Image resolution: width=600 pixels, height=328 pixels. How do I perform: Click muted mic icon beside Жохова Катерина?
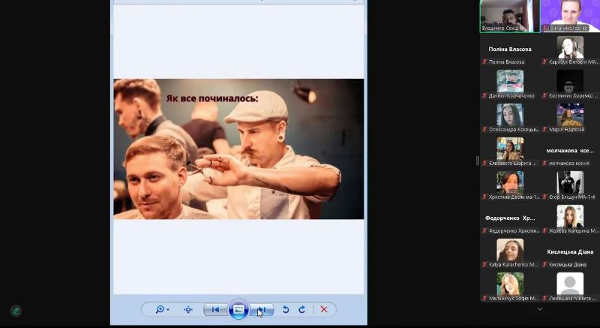pos(545,230)
